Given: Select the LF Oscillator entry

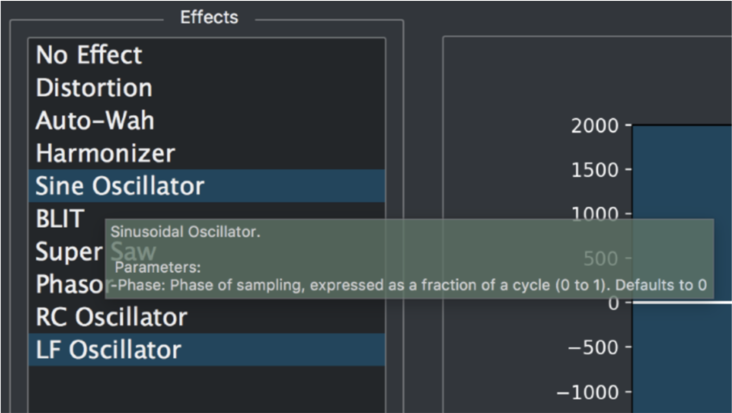Looking at the screenshot, I should tap(207, 350).
